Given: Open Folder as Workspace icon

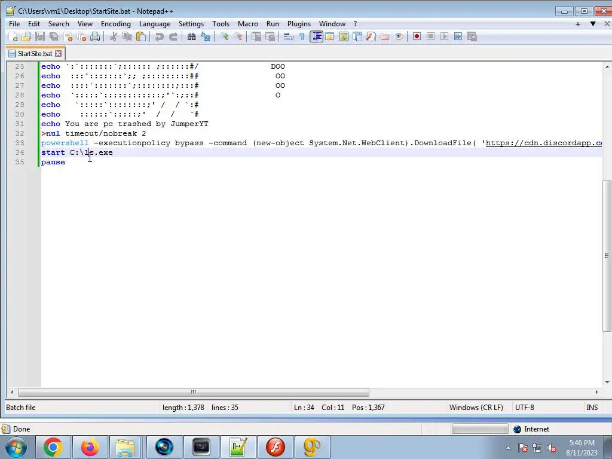Looking at the screenshot, I should [x=385, y=36].
